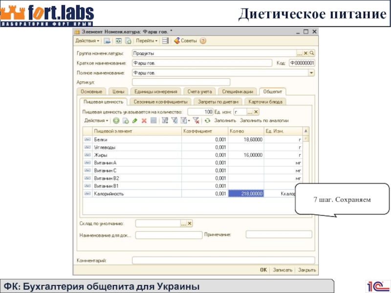Expand the Полное наименование dropdown arrow
The width and height of the screenshot is (391, 293).
click(311, 73)
